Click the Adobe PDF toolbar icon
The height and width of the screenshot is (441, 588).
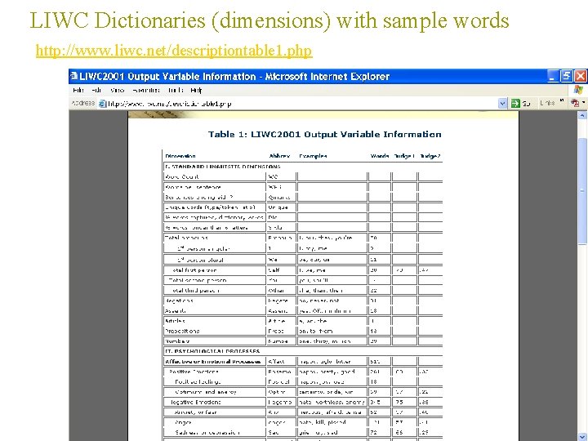574,103
